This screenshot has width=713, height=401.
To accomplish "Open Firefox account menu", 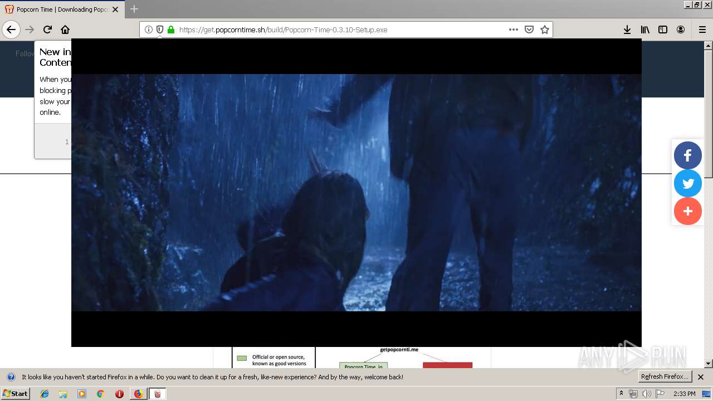I will 681,30.
